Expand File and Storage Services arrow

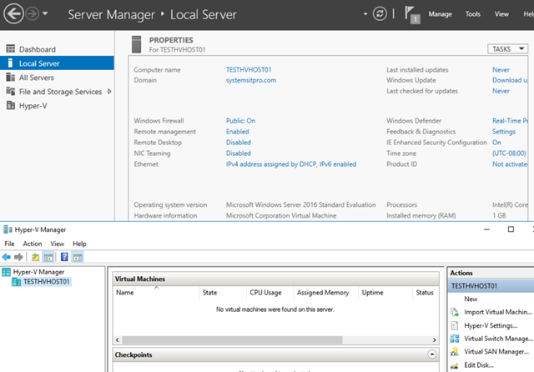click(x=109, y=91)
